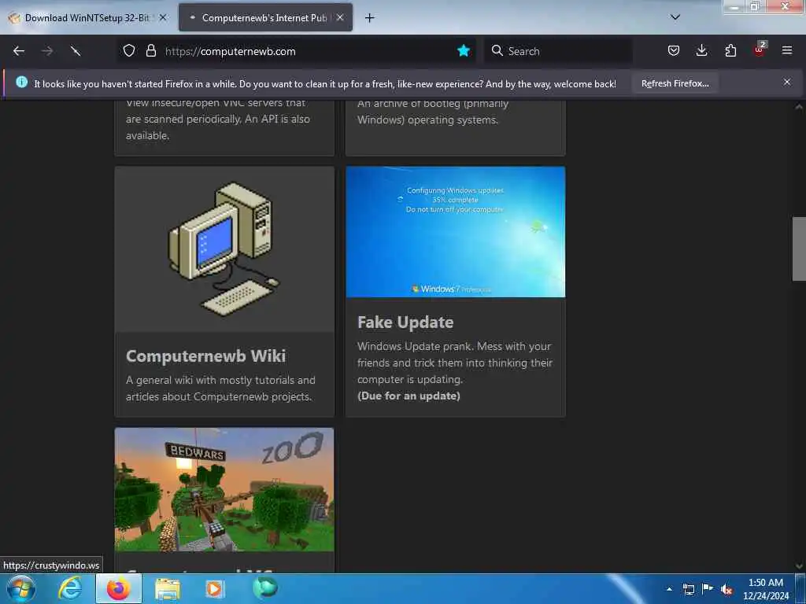Viewport: 806px width, 604px height.
Task: Open the network tray icon
Action: pyautogui.click(x=689, y=589)
